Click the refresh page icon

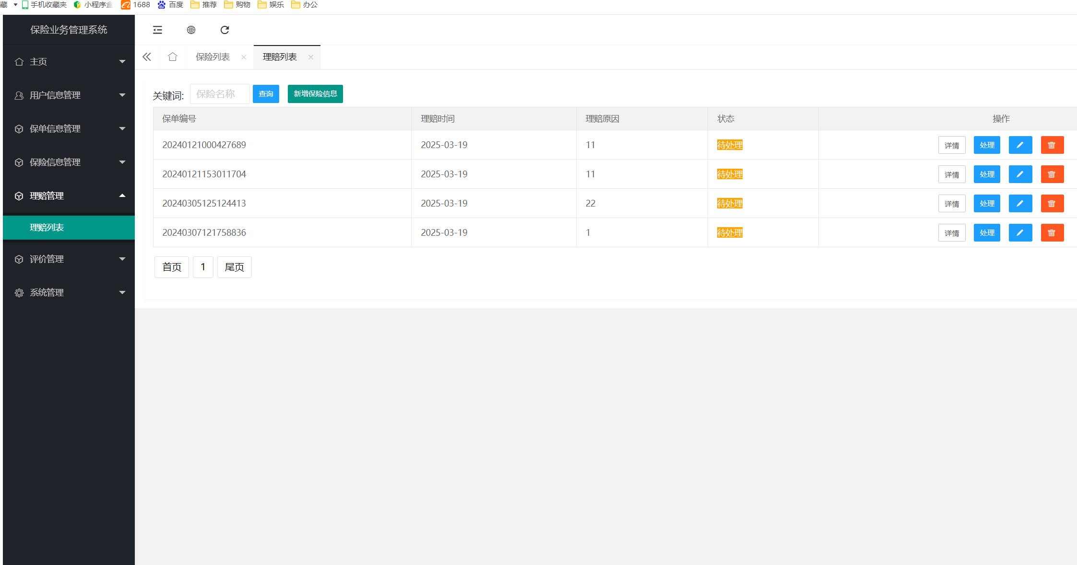pos(225,30)
